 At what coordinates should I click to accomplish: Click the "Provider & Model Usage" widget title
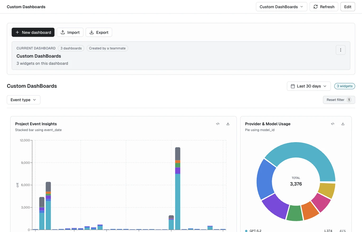coord(268,124)
